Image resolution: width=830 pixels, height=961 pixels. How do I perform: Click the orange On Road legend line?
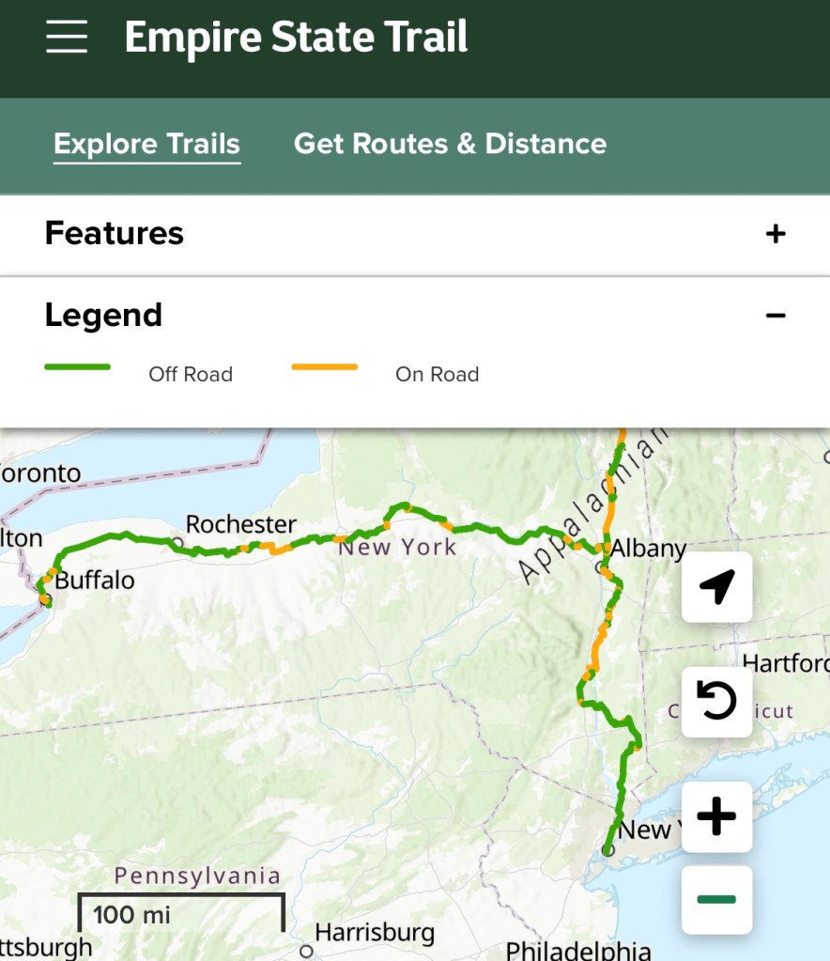click(x=325, y=366)
